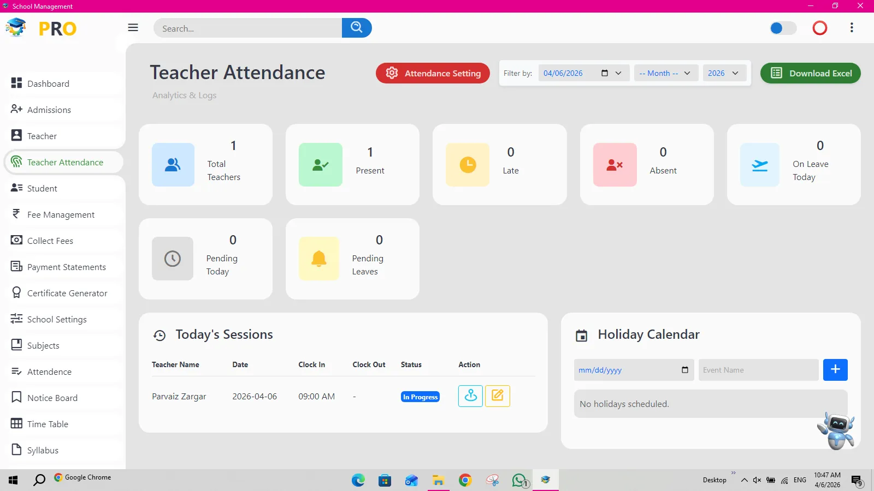Viewport: 874px width, 491px height.
Task: Click the Total Teachers blue people icon
Action: 173,165
